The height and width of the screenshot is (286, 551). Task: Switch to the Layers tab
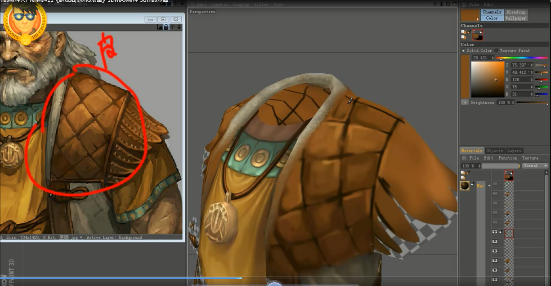[514, 151]
